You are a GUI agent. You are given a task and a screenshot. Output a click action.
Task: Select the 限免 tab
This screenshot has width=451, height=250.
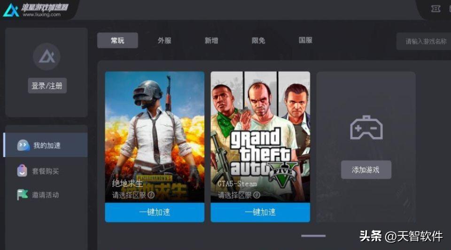(258, 40)
